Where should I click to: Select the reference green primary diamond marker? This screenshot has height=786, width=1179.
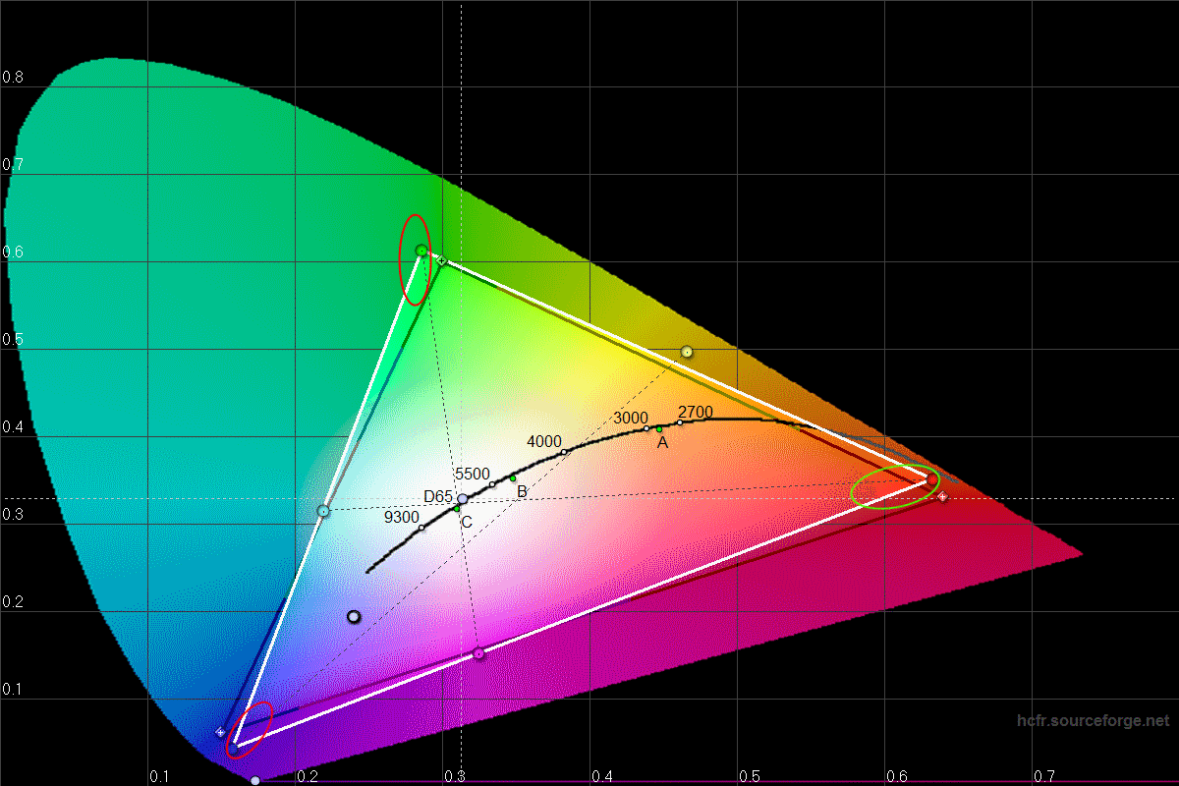pyautogui.click(x=442, y=260)
